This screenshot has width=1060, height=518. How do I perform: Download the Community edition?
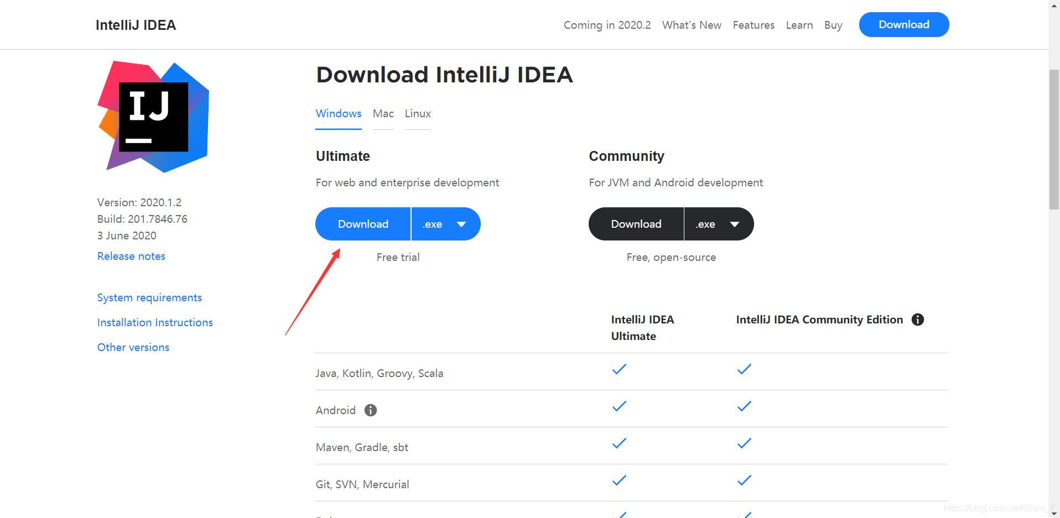pos(636,224)
